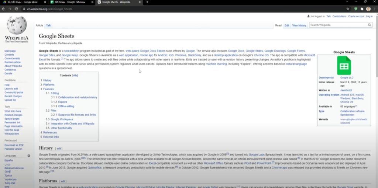The width and height of the screenshot is (378, 188).
Task: Click the Wikipedia globe logo
Action: click(x=16, y=26)
